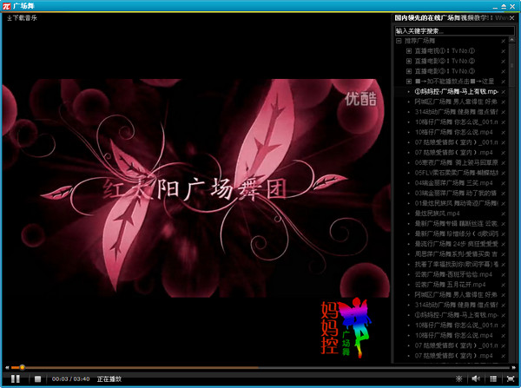Expand the 直播电影③ Tv No.③ node
The width and height of the screenshot is (521, 388).
(408, 71)
